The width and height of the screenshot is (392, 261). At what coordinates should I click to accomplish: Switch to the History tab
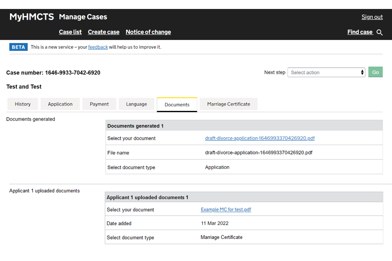(x=23, y=104)
